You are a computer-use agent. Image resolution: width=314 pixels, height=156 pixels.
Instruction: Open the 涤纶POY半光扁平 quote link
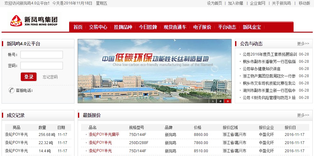click(x=104, y=135)
